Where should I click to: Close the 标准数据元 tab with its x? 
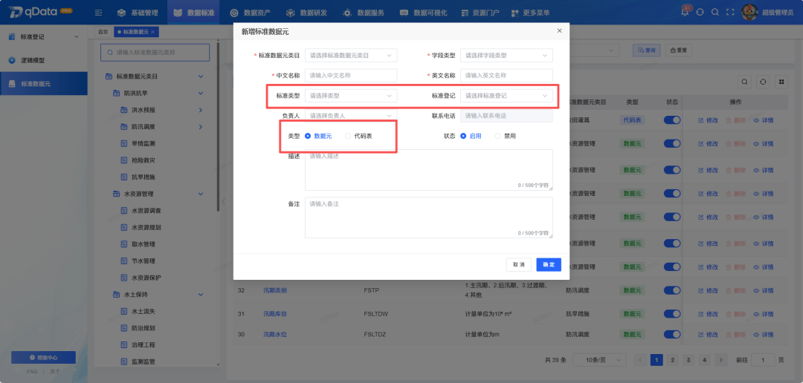[152, 32]
